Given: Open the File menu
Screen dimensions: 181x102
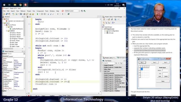Looking at the screenshot, I should pos(5,11).
